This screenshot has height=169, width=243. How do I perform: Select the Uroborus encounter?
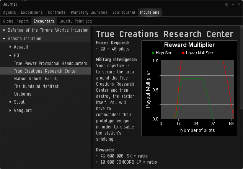tap(23, 94)
